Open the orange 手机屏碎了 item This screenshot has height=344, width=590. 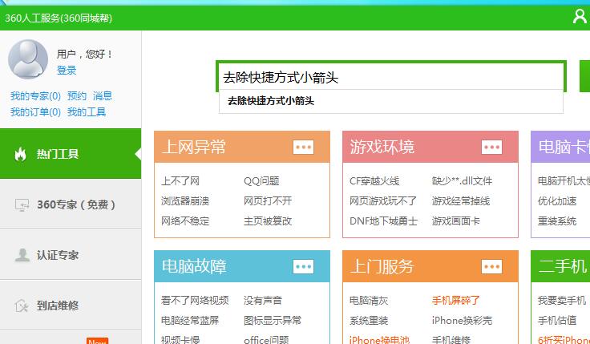[x=455, y=301]
